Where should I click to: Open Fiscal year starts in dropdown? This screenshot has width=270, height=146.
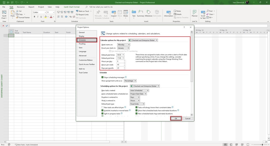123,48
